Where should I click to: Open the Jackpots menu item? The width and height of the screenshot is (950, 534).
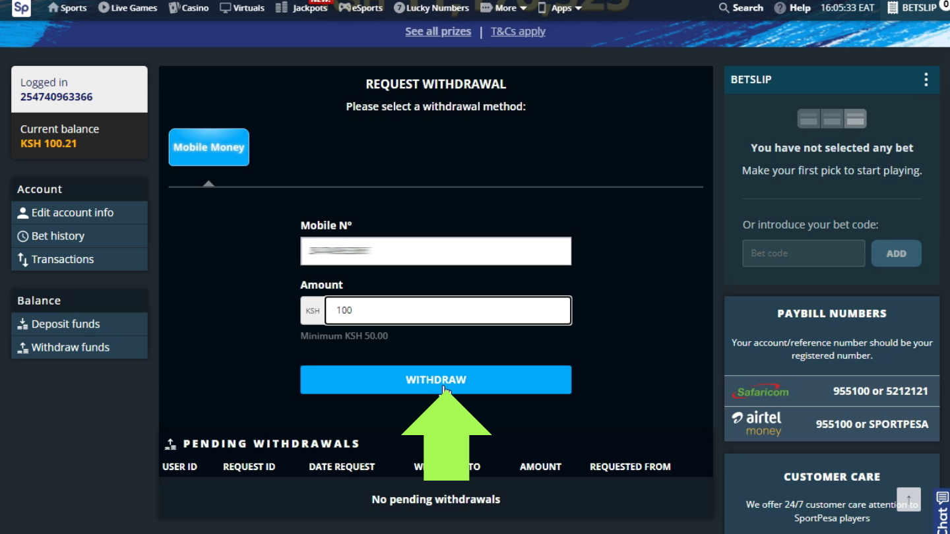coord(301,8)
